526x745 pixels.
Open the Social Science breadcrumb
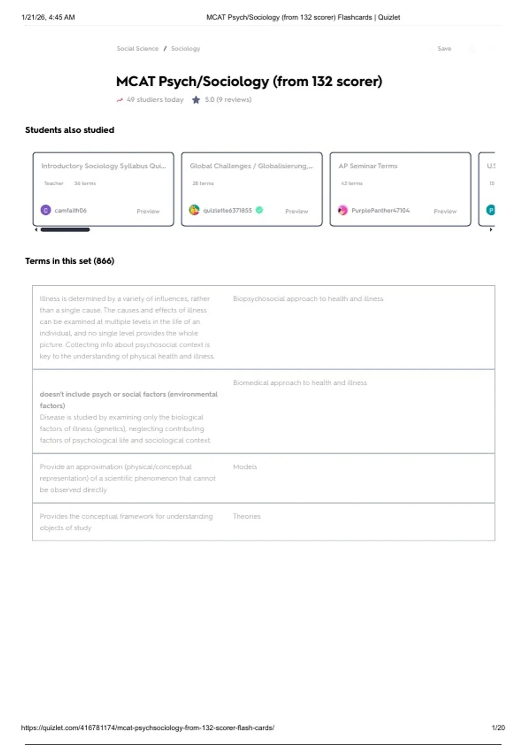click(x=138, y=49)
